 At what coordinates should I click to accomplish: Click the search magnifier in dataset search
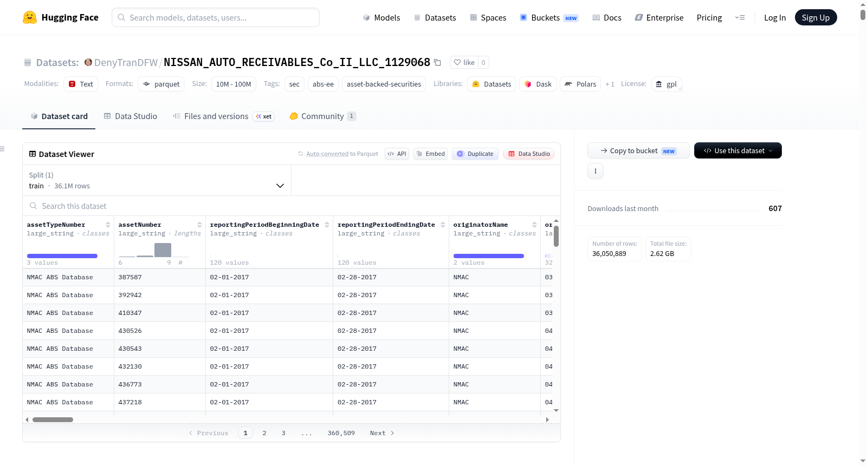click(x=34, y=206)
